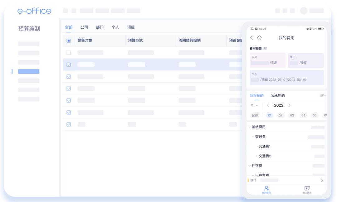The image size is (337, 202).
Task: Select month 01 chip below the year selector
Action: point(269,115)
